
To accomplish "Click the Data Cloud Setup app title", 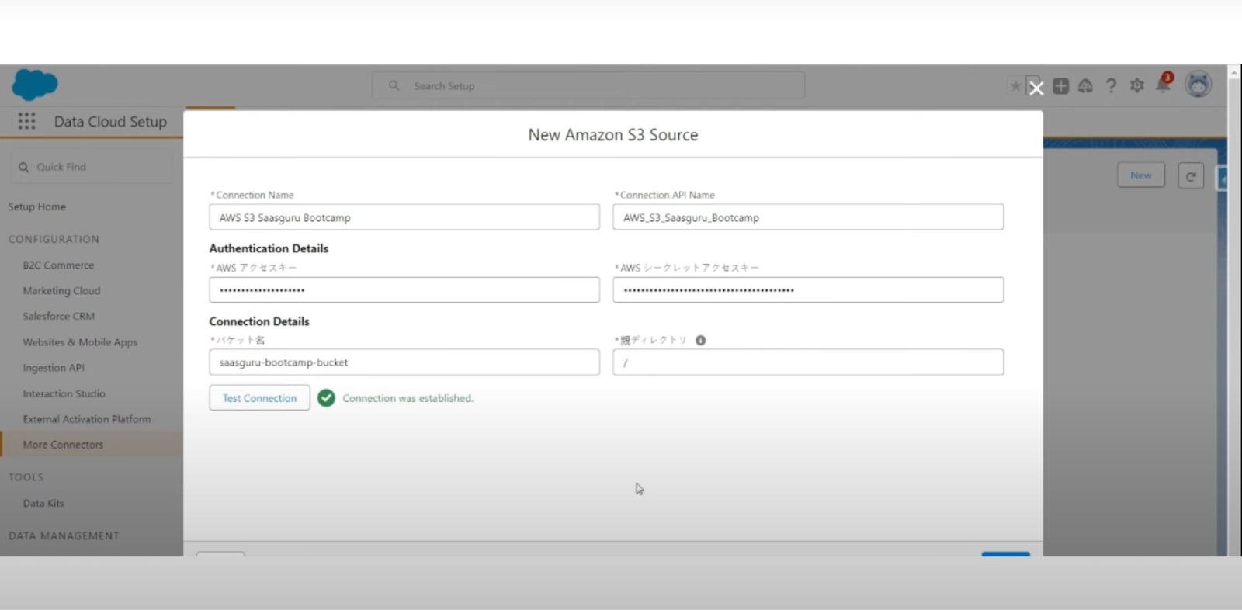I will tap(110, 122).
